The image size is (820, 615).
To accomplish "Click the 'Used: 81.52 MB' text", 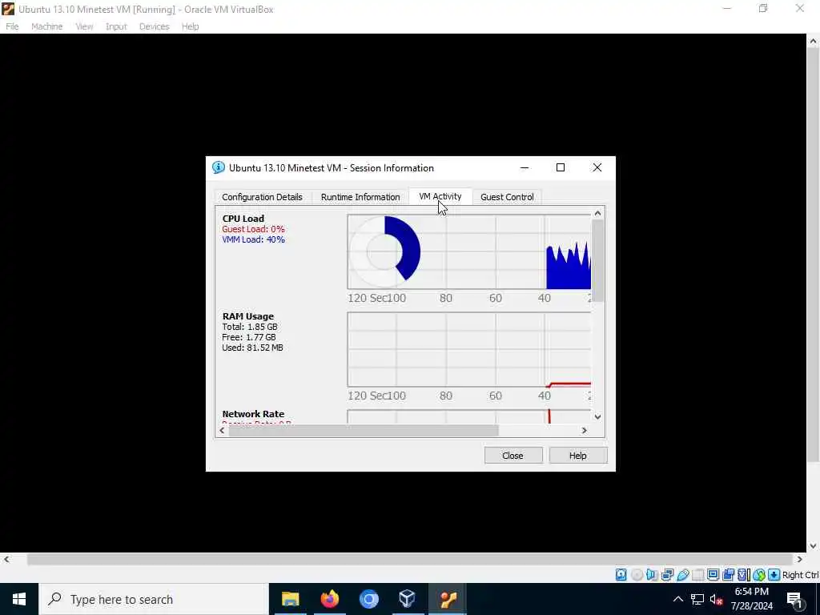I will [252, 348].
